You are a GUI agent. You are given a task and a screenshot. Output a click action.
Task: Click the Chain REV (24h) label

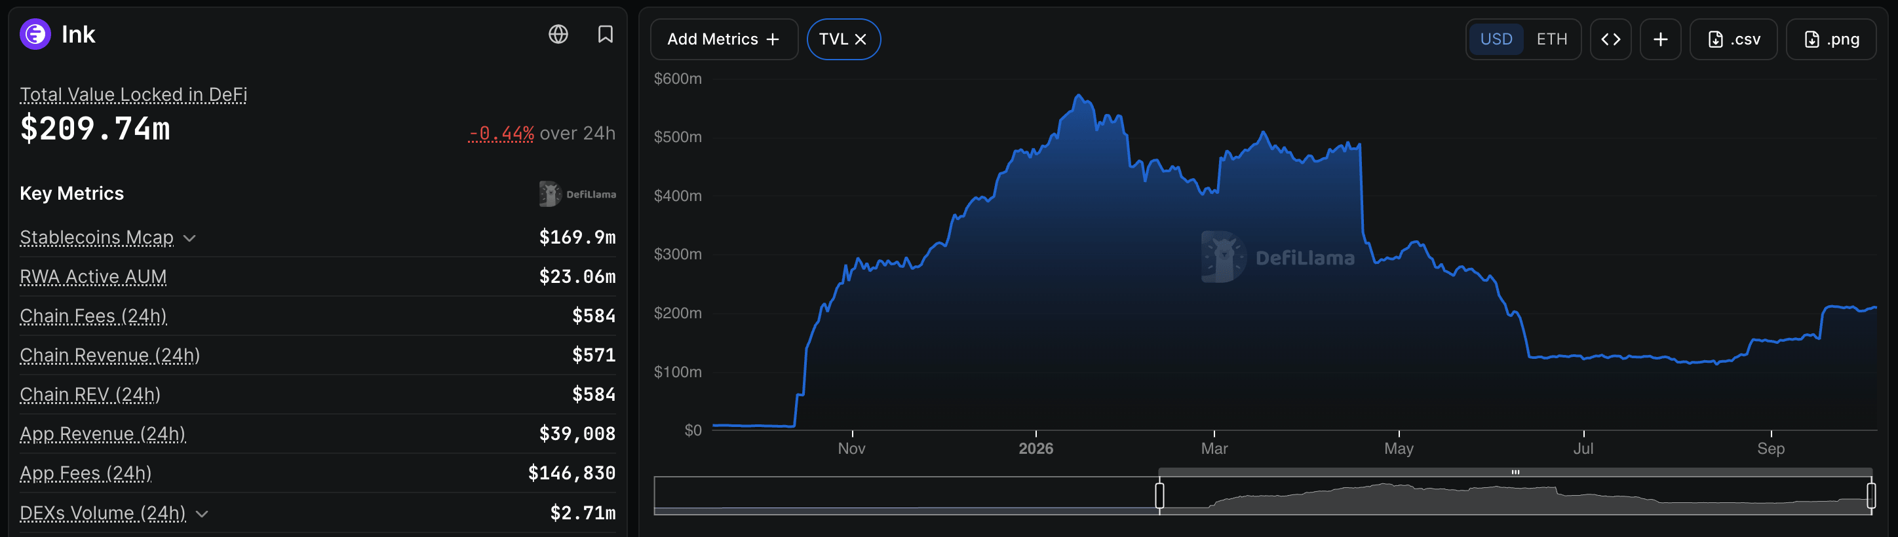[x=90, y=394]
